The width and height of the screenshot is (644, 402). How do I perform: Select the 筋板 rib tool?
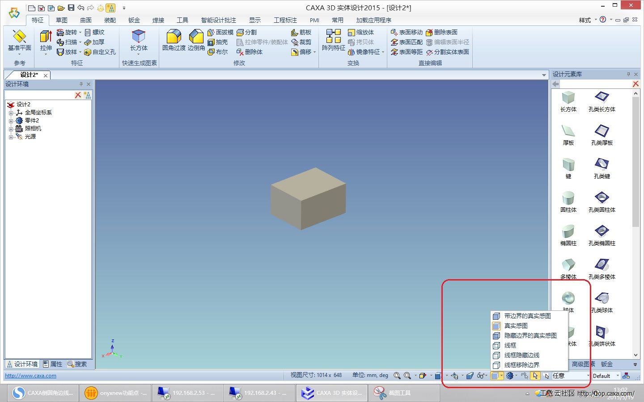(301, 32)
